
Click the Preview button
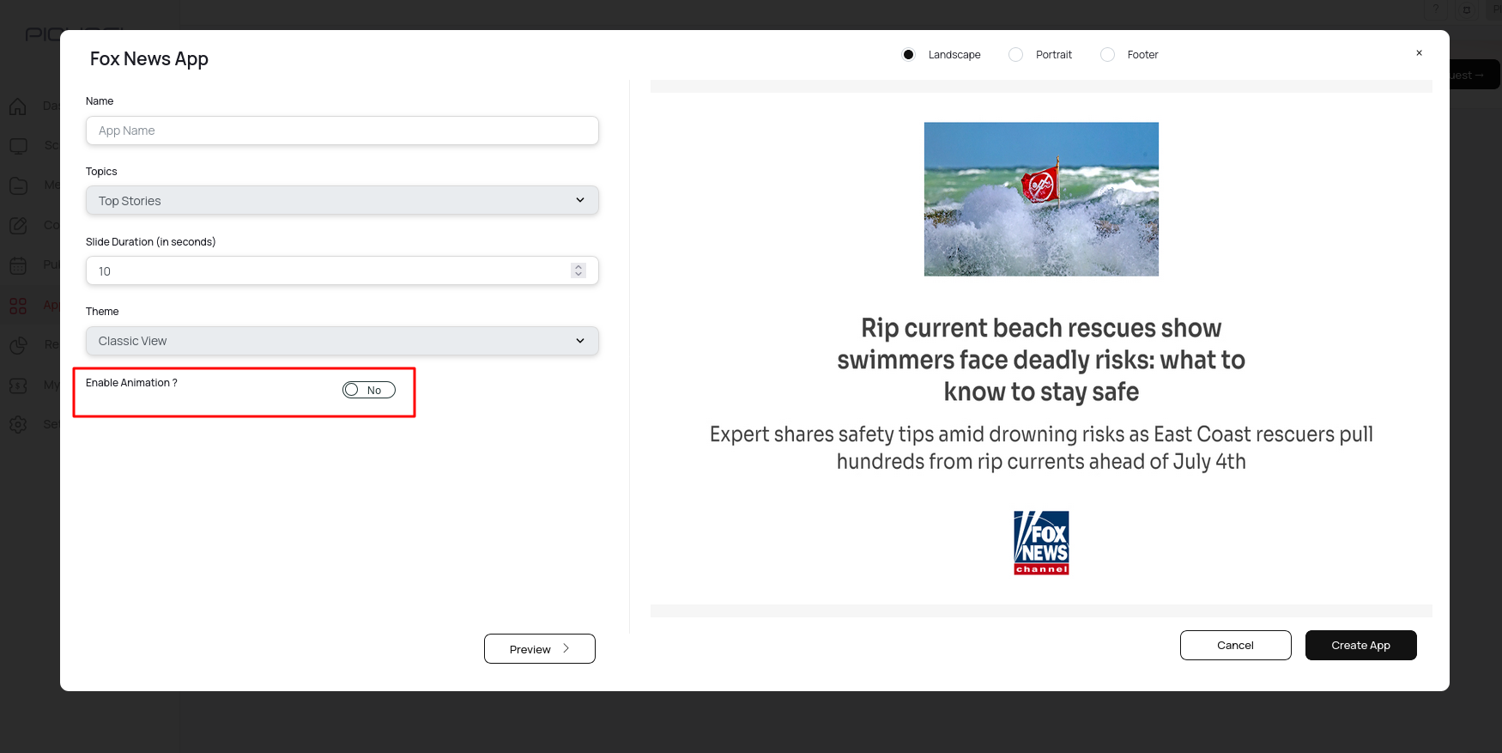pos(539,649)
